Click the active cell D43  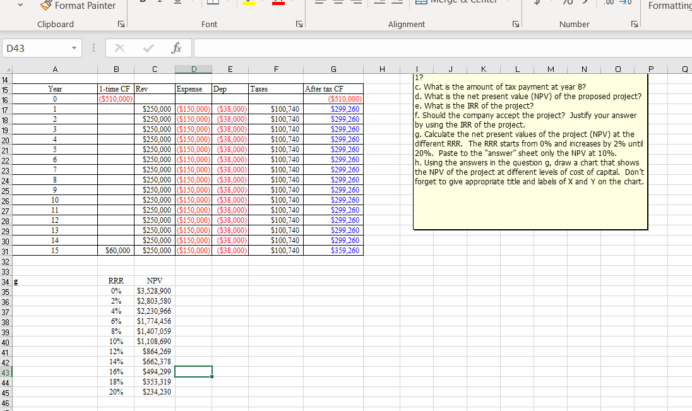pyautogui.click(x=194, y=372)
